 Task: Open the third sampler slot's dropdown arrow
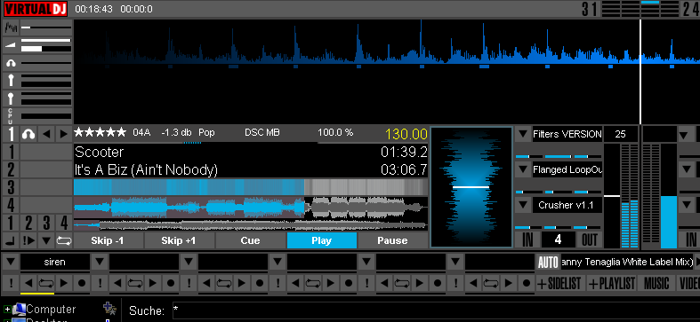click(x=189, y=262)
